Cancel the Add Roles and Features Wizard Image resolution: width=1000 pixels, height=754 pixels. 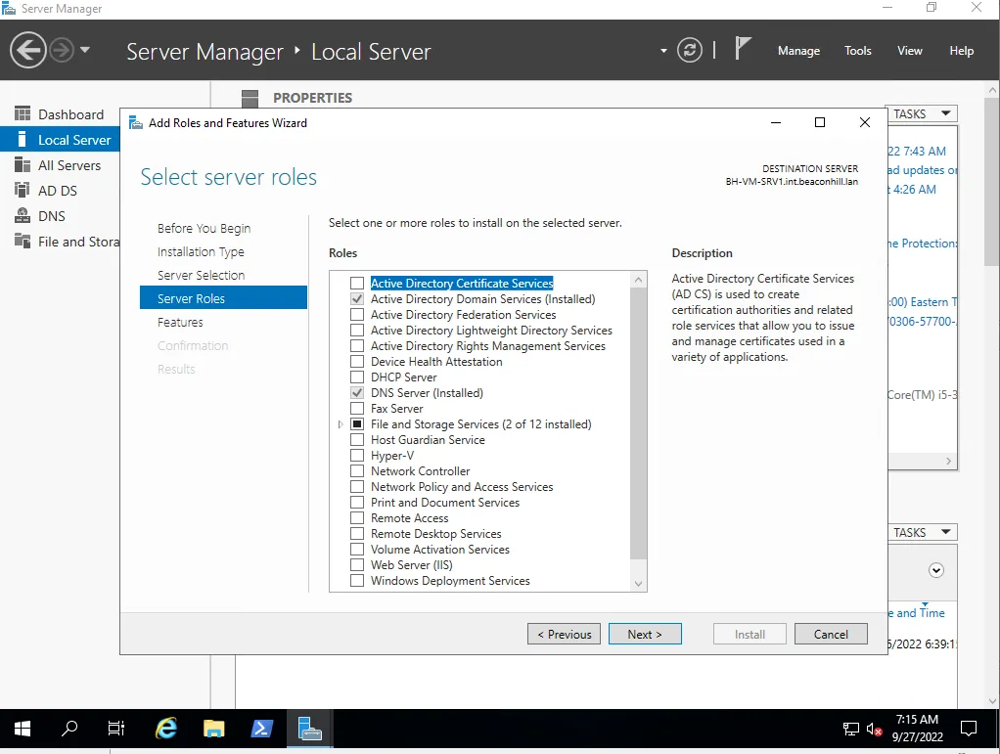pos(831,634)
